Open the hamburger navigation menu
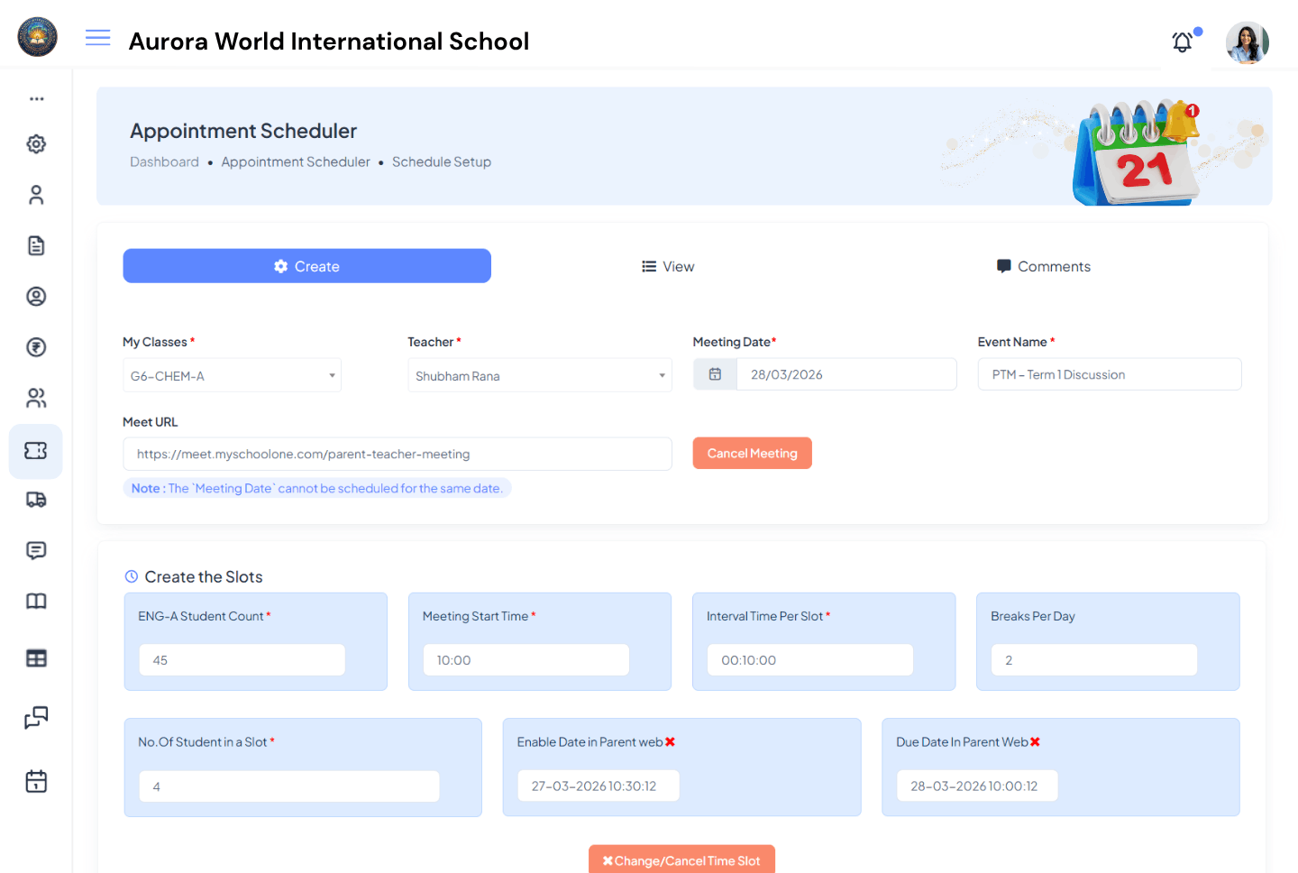The image size is (1298, 873). point(97,38)
